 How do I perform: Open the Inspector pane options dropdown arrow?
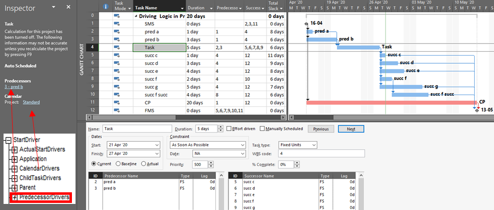[54, 7]
